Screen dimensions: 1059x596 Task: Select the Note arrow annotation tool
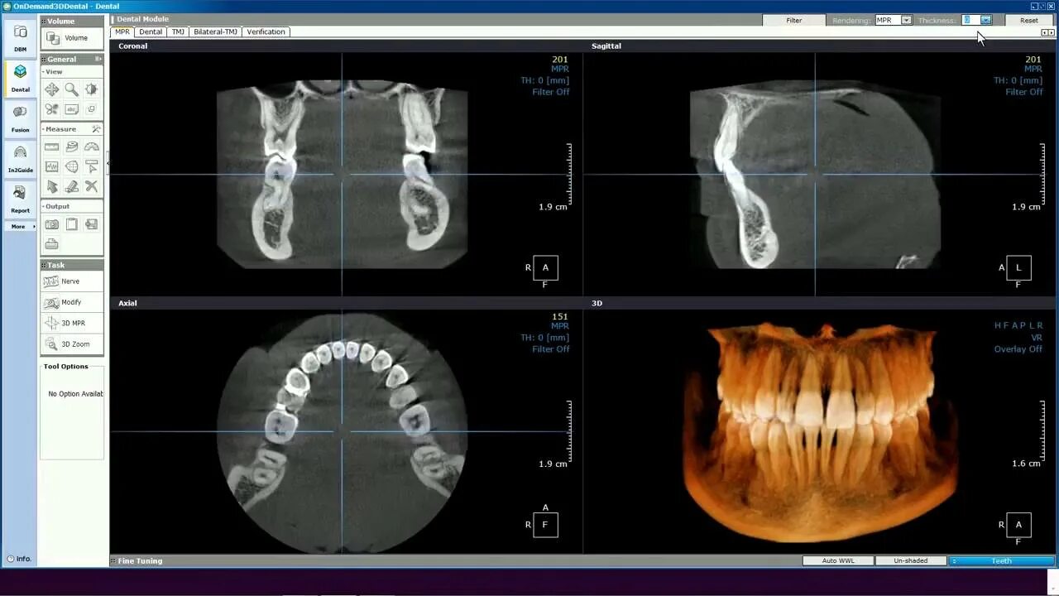coord(92,166)
